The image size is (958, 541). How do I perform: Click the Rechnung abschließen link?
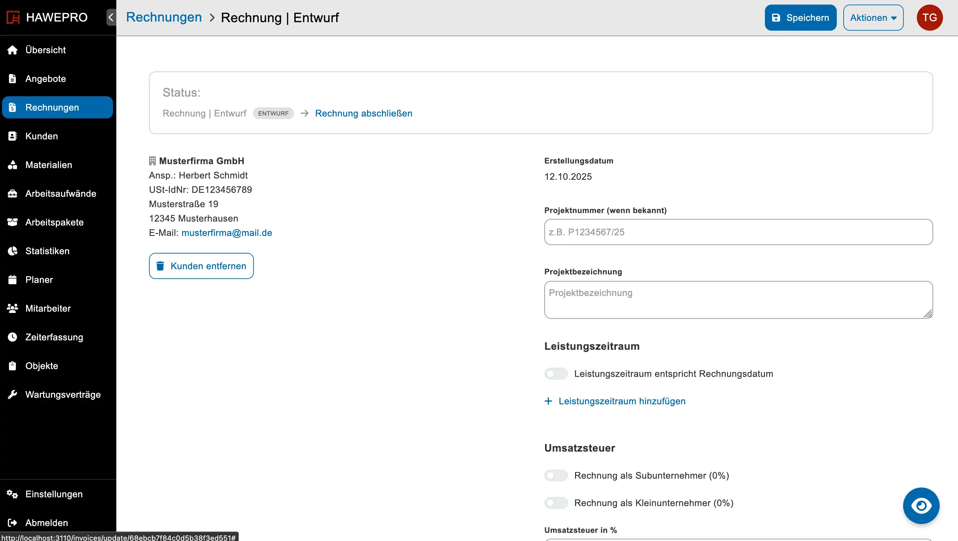(363, 113)
